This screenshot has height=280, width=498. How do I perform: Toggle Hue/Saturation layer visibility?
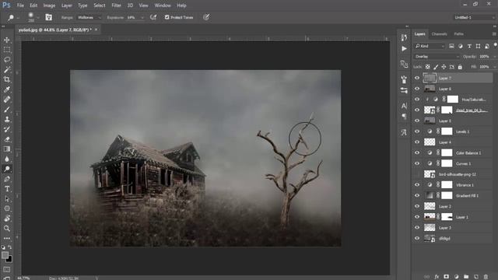417,100
